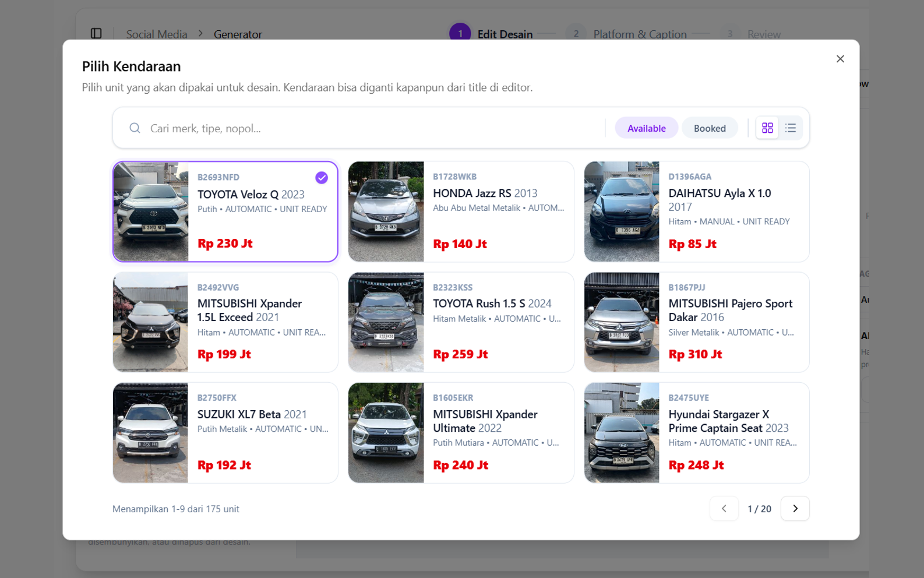This screenshot has width=924, height=578.
Task: Toggle the sidebar panel icon in background
Action: (96, 34)
